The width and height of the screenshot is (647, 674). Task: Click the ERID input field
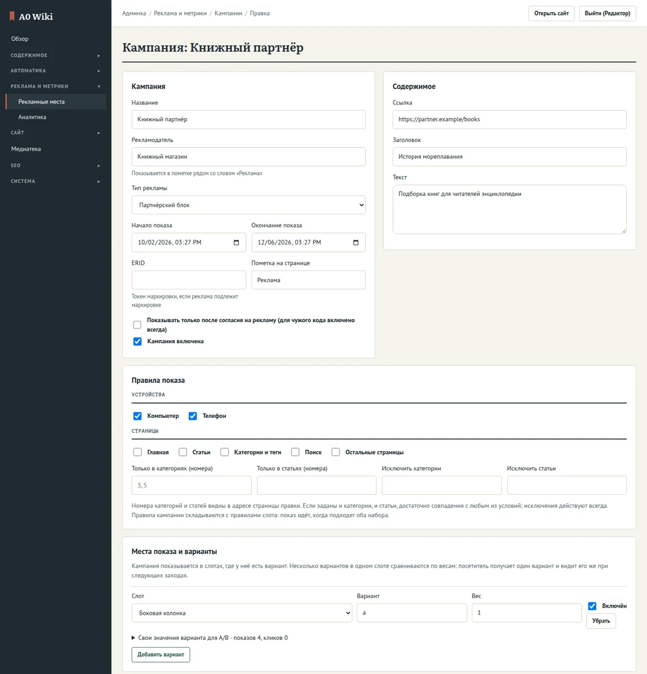point(189,280)
